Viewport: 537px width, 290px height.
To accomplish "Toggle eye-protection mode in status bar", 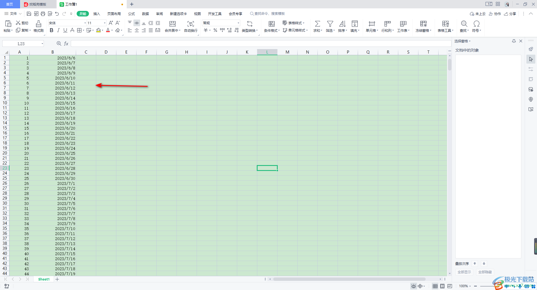I will (x=414, y=286).
